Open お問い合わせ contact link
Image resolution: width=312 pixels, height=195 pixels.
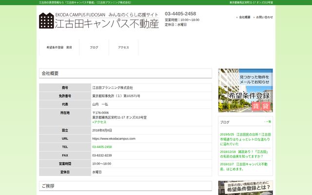coord(264,17)
